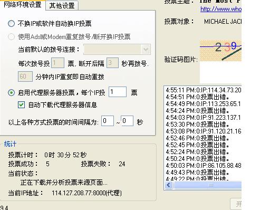Select log entry 4:54:24 PM 投票出错
This screenshot has width=270, height=210.
197,111
